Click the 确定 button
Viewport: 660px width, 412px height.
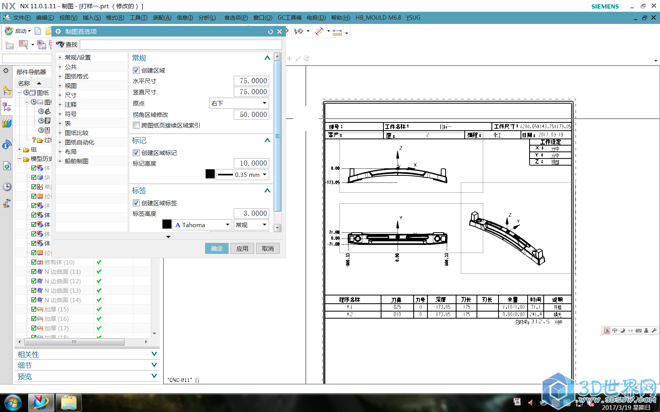(x=217, y=248)
